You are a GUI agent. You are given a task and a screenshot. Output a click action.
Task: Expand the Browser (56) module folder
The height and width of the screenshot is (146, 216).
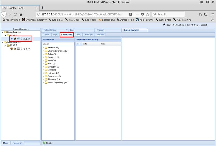[x=43, y=48]
